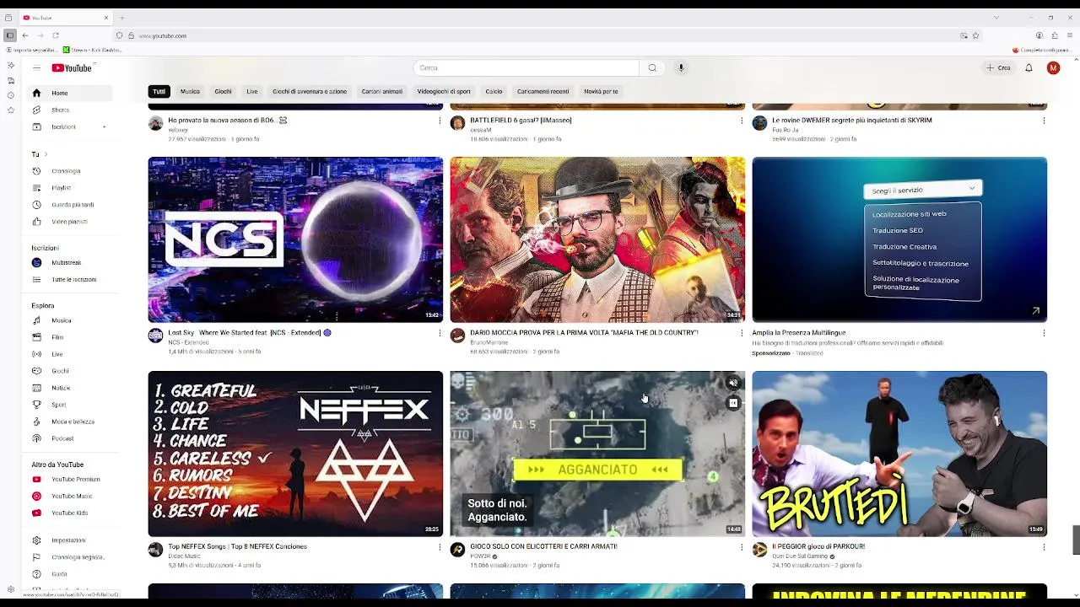Select the Musica filter chip

pyautogui.click(x=190, y=91)
